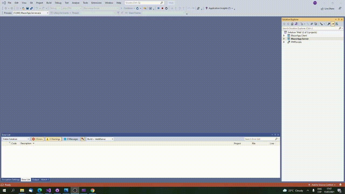Click the Open File folder toolbar icon
Image resolution: width=345 pixels, height=194 pixels.
coord(23,8)
